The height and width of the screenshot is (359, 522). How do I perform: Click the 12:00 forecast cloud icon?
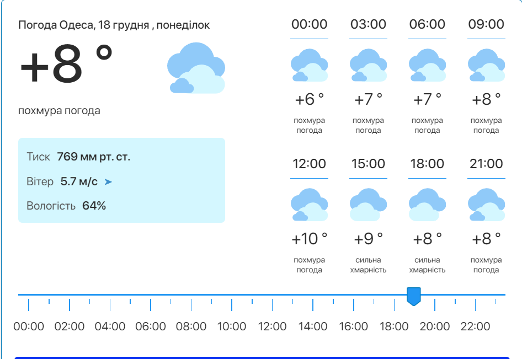[309, 205]
